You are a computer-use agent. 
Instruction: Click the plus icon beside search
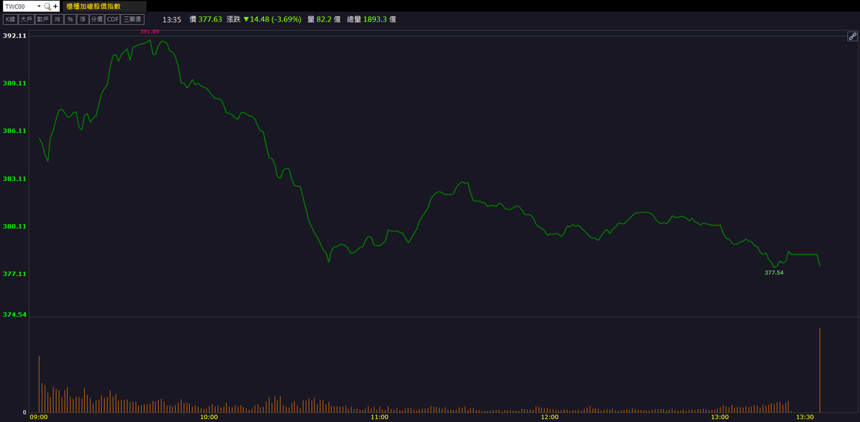point(56,6)
